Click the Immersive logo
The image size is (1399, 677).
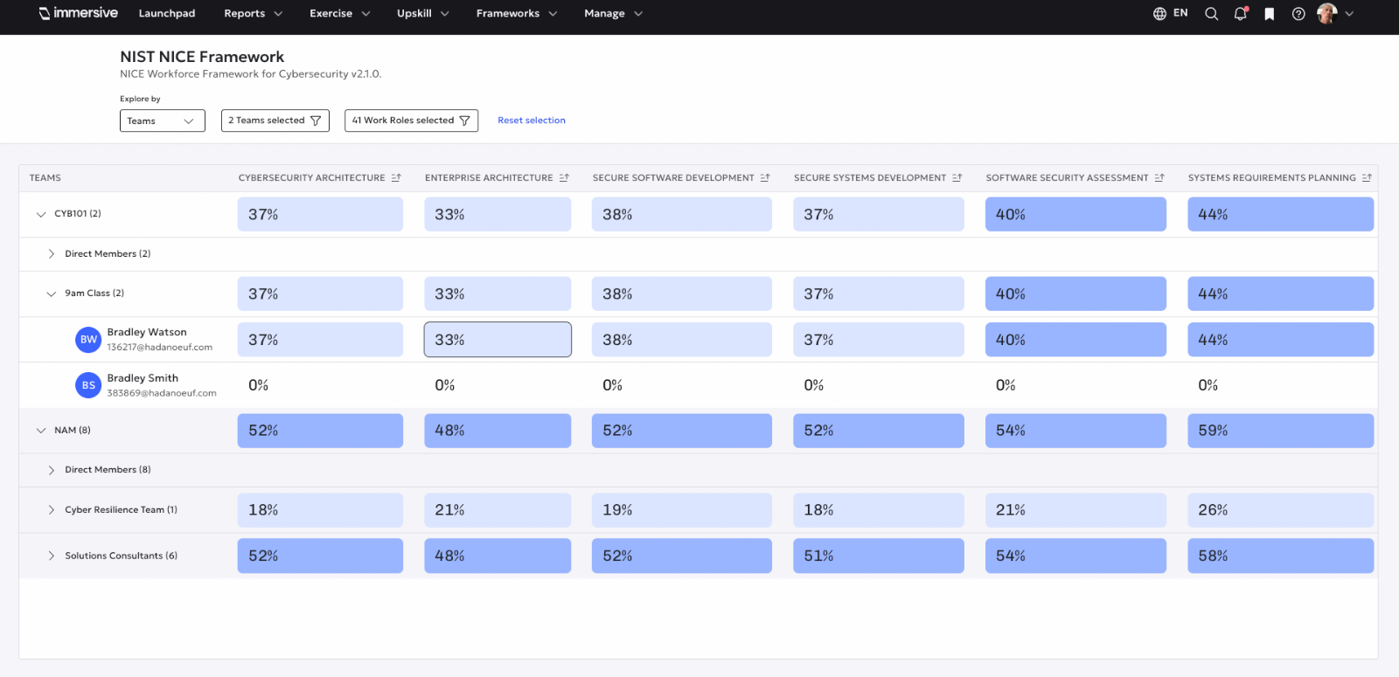(x=78, y=13)
